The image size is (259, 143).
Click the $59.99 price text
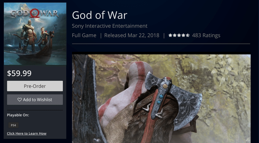(19, 73)
